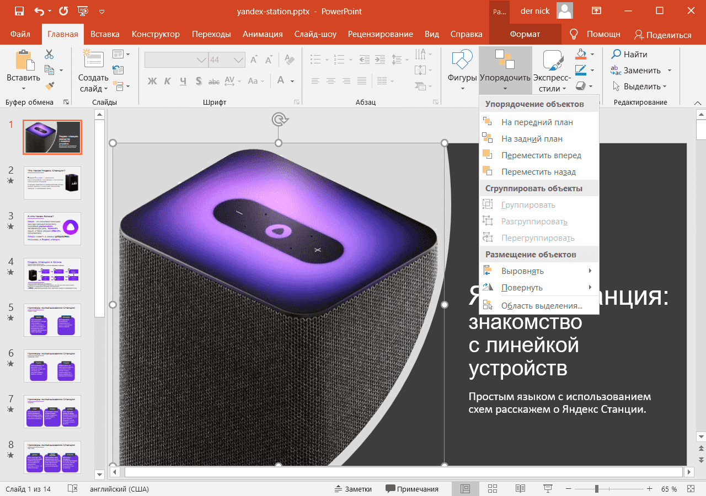Align text to the left
The height and width of the screenshot is (496, 706).
pyautogui.click(x=315, y=81)
